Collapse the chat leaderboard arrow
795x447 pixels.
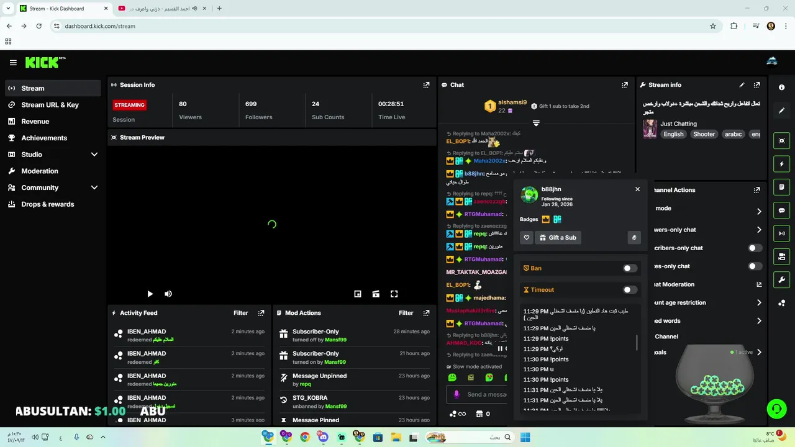[536, 123]
